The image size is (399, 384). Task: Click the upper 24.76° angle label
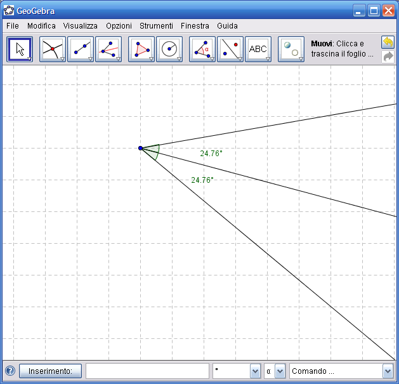coord(211,154)
